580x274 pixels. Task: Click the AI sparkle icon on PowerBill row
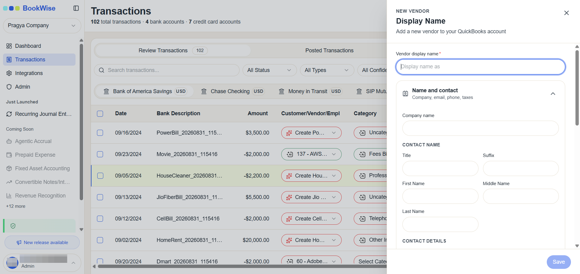289,133
